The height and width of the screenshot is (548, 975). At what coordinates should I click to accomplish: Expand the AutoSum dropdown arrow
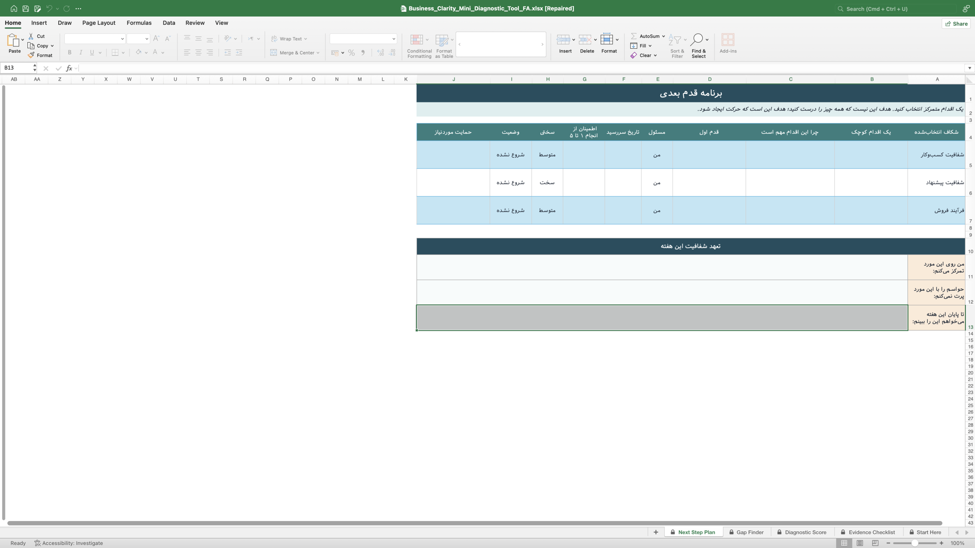[x=663, y=36]
